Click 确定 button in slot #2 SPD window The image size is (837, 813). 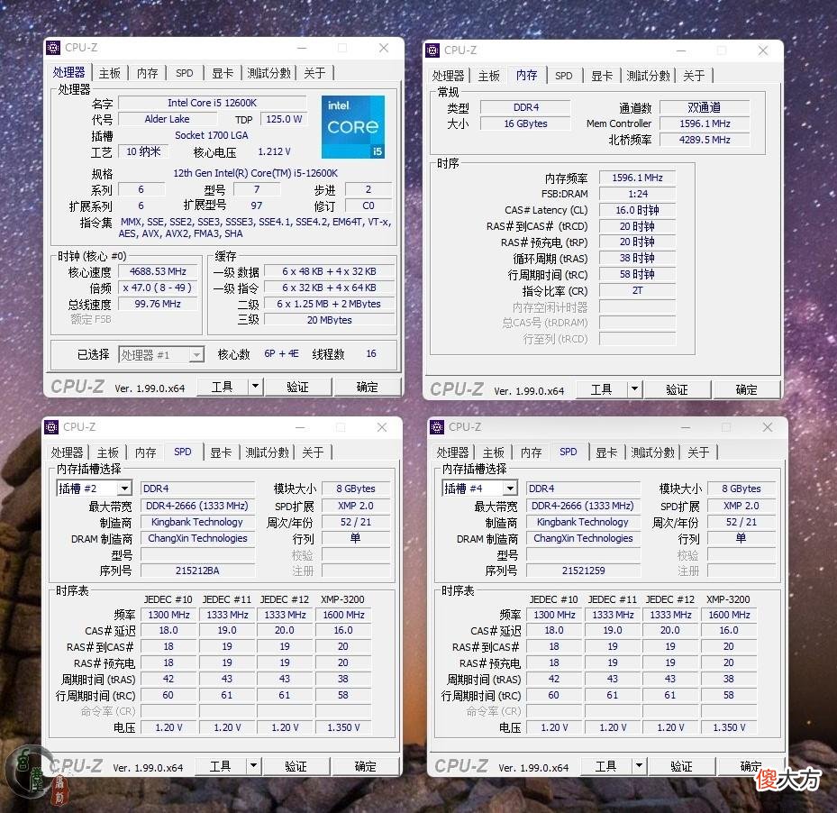pyautogui.click(x=365, y=766)
